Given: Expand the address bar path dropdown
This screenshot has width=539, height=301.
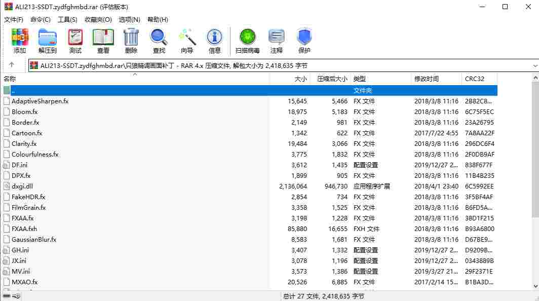Looking at the screenshot, I should pyautogui.click(x=535, y=65).
